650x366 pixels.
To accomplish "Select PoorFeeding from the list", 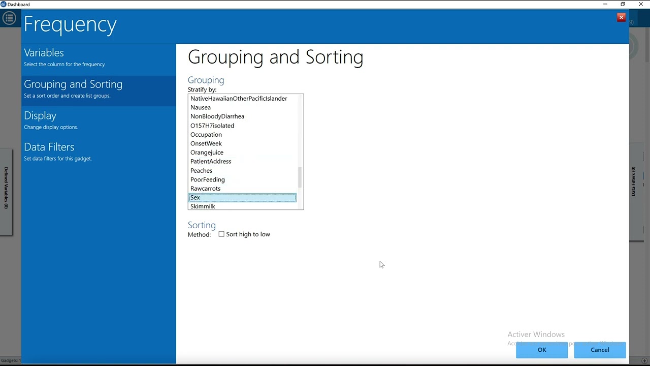I will [x=242, y=179].
